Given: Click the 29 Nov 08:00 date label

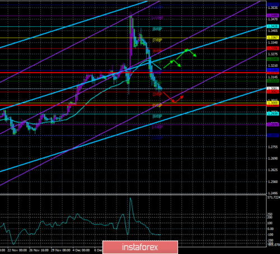Looking at the screenshot, I should [x=60, y=250].
